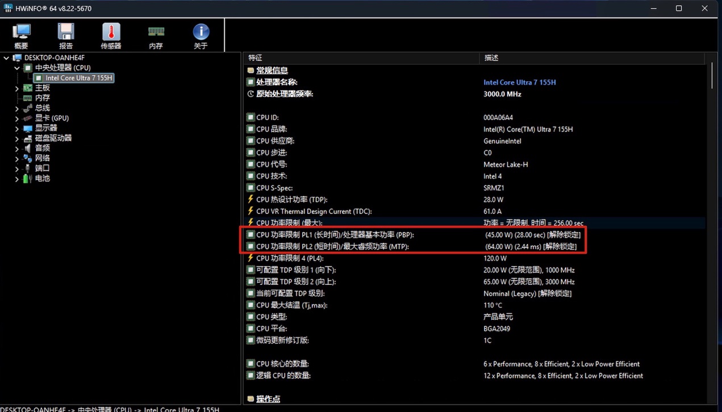Select the CPU 平台 row
The height and width of the screenshot is (412, 722).
475,329
